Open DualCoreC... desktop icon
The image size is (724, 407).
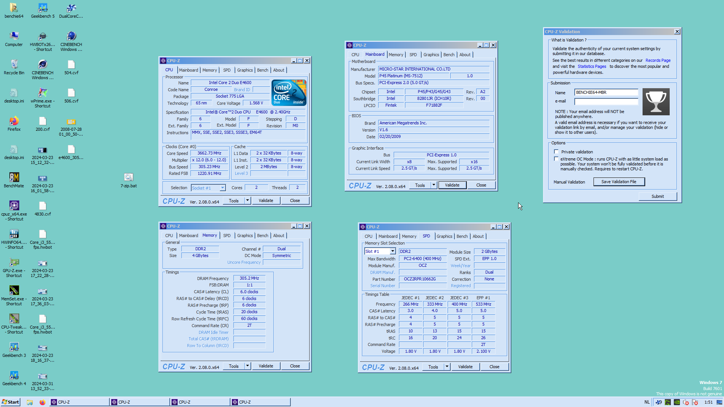[71, 11]
